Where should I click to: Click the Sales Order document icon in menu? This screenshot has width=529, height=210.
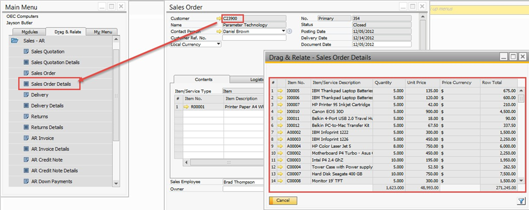coord(26,73)
